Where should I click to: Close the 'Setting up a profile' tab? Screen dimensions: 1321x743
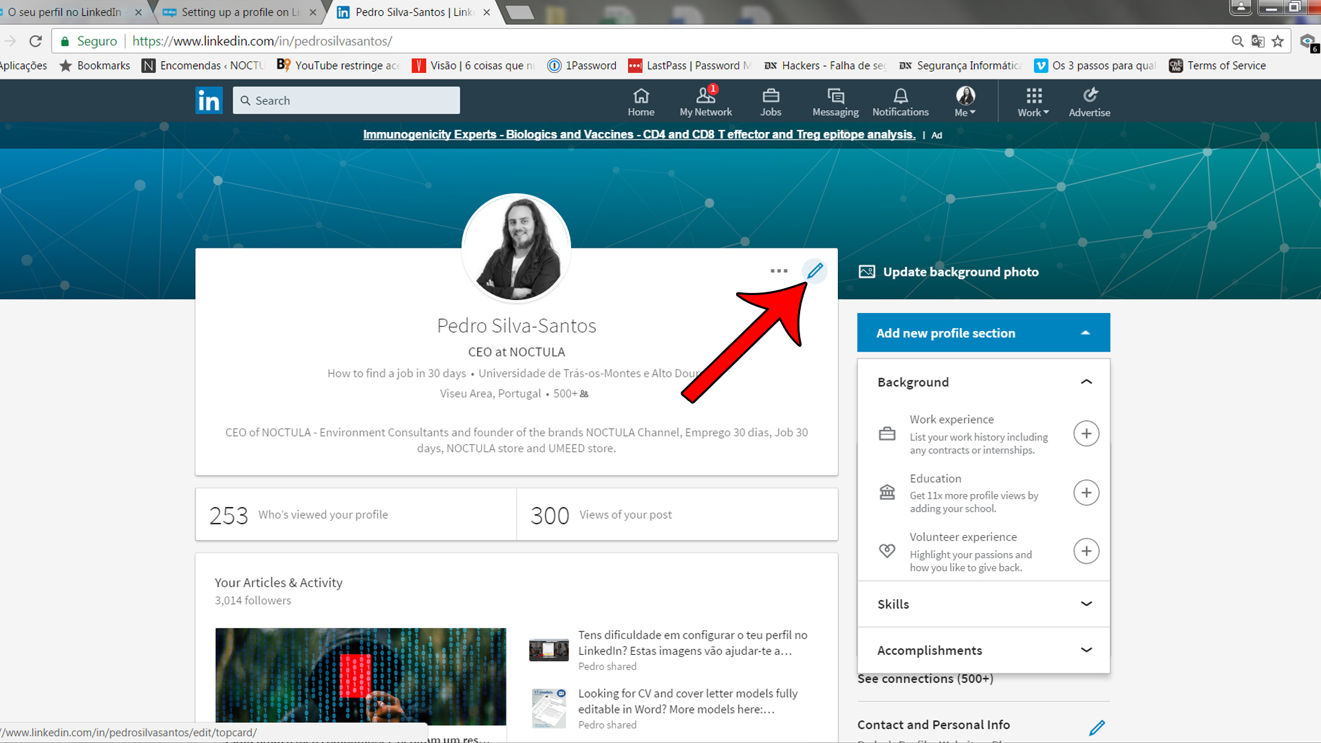313,12
